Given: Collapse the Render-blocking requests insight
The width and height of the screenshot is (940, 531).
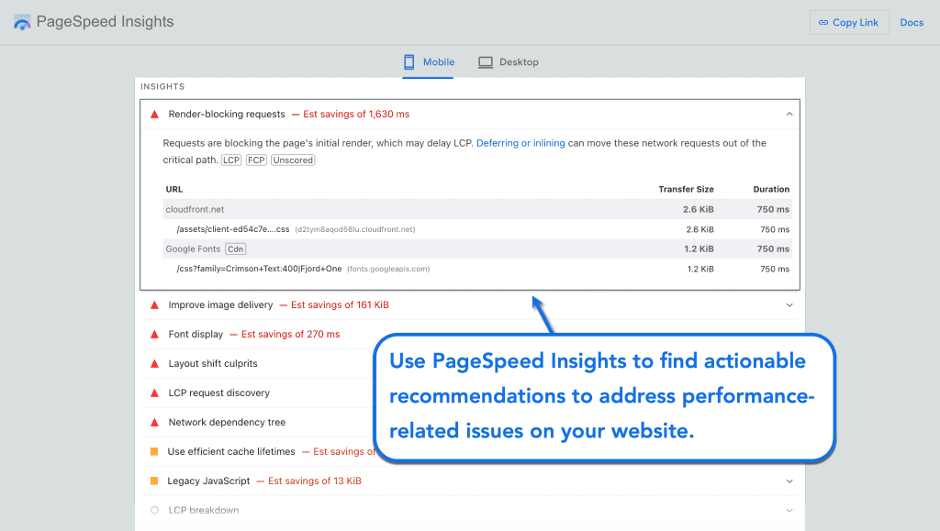Looking at the screenshot, I should (x=789, y=115).
